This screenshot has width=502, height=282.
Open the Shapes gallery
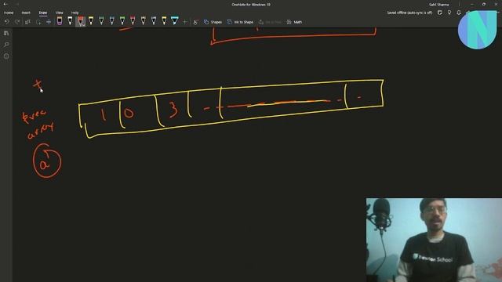[x=213, y=22]
